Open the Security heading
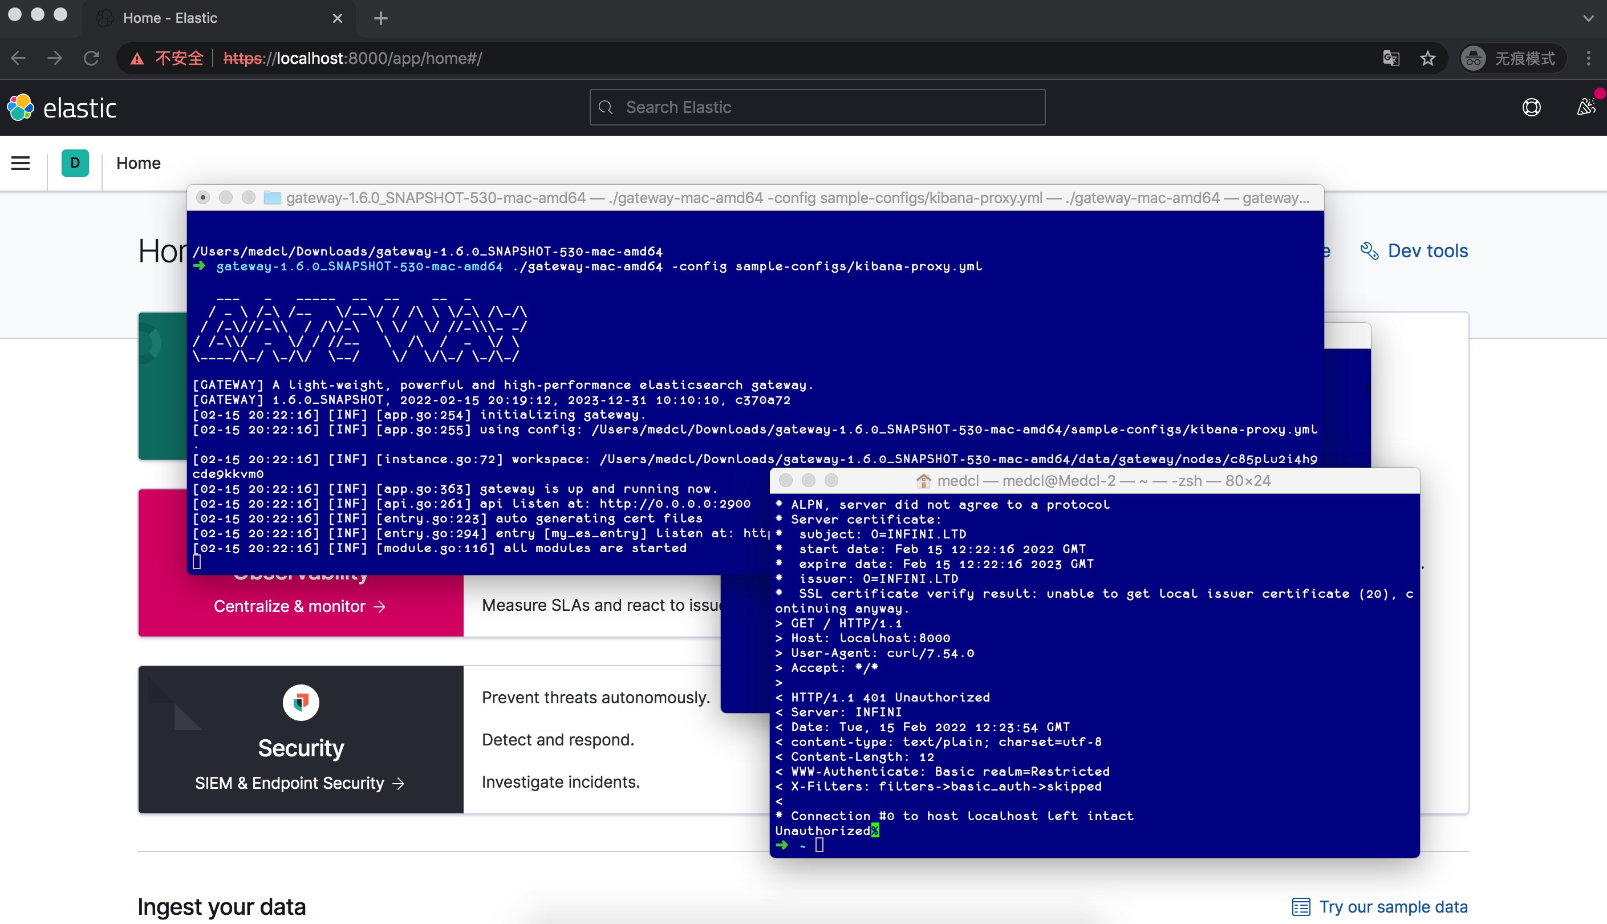Viewport: 1607px width, 924px height. coord(301,748)
